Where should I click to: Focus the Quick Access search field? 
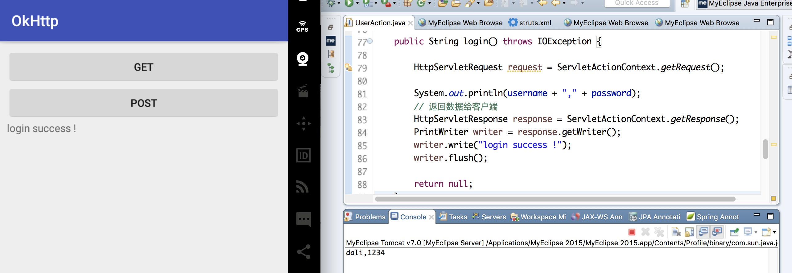point(637,3)
